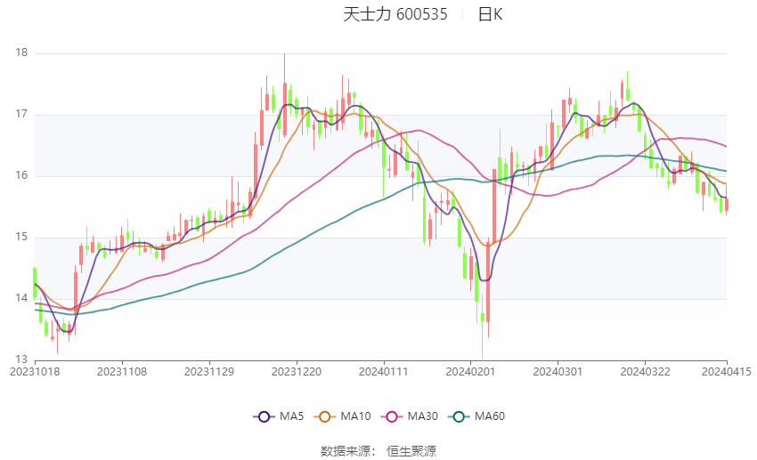Screen dimensions: 757x460
Task: Select the 日K label in the header
Action: coord(490,14)
